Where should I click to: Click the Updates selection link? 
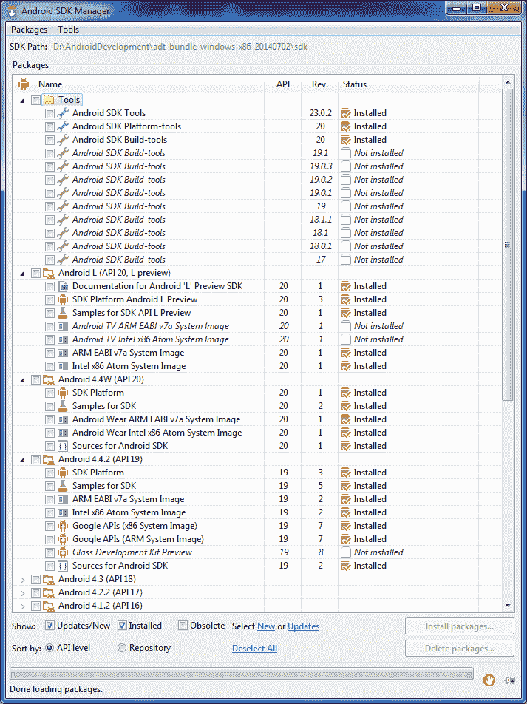pyautogui.click(x=304, y=626)
